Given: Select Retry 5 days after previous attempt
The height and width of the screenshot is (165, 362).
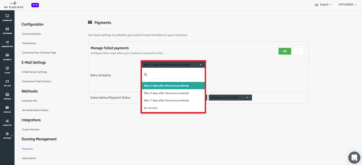Looking at the screenshot, I should 173,93.
